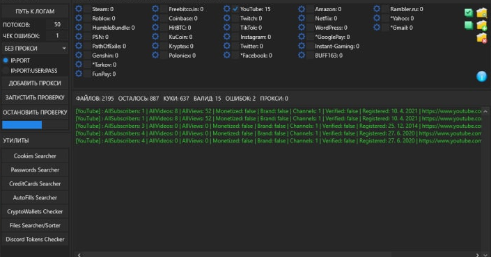Screen dimensions: 491x257
Task: Open settings gear for Steam
Action: (79, 9)
